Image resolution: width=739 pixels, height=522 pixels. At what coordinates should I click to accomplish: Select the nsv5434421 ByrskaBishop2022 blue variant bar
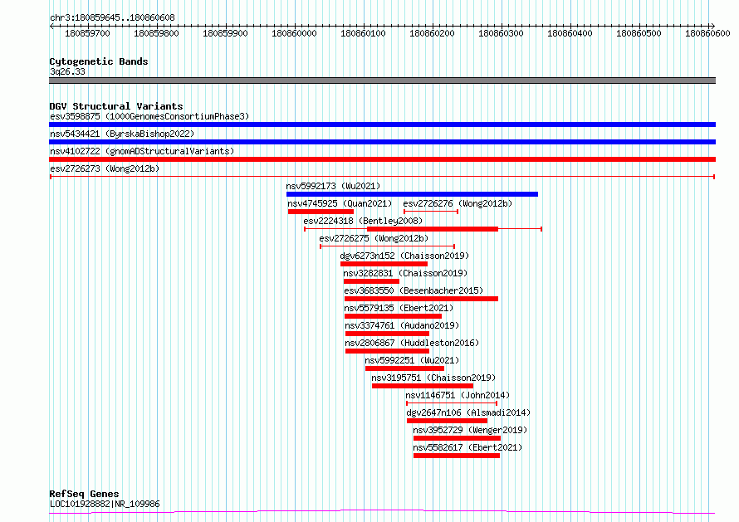[x=382, y=142]
